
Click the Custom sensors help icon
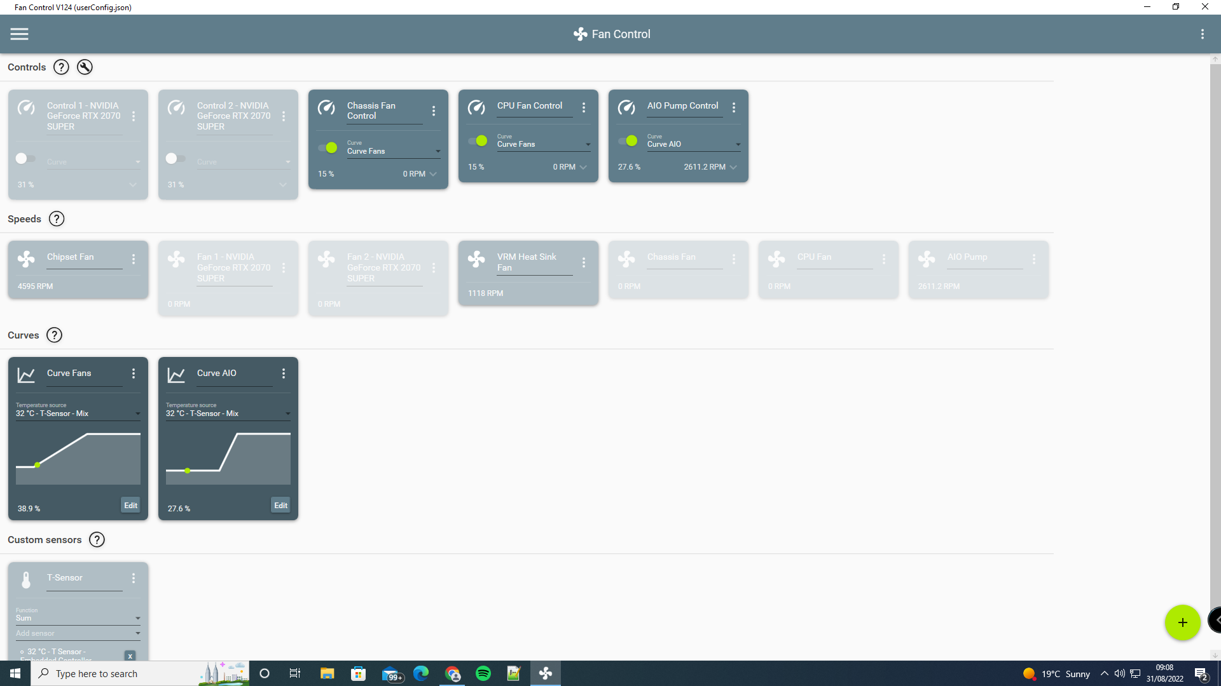pyautogui.click(x=97, y=540)
